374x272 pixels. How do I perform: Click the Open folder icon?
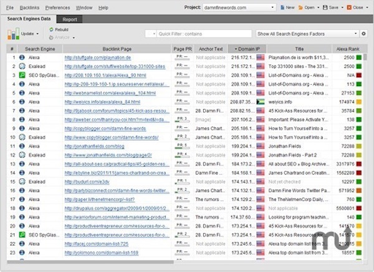pyautogui.click(x=301, y=7)
